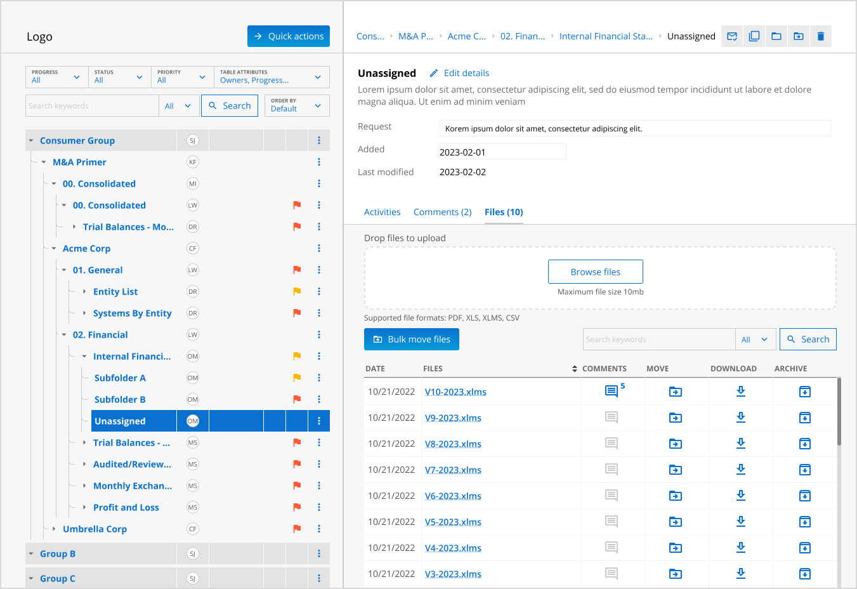Open comments for V10-2023.xlms
857x589 pixels.
click(x=612, y=391)
